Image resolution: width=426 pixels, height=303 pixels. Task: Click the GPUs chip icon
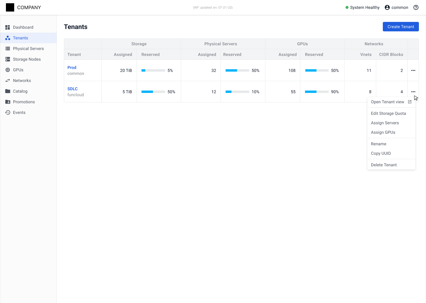pos(8,70)
